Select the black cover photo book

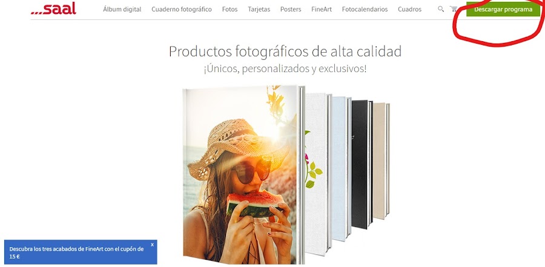pyautogui.click(x=362, y=165)
